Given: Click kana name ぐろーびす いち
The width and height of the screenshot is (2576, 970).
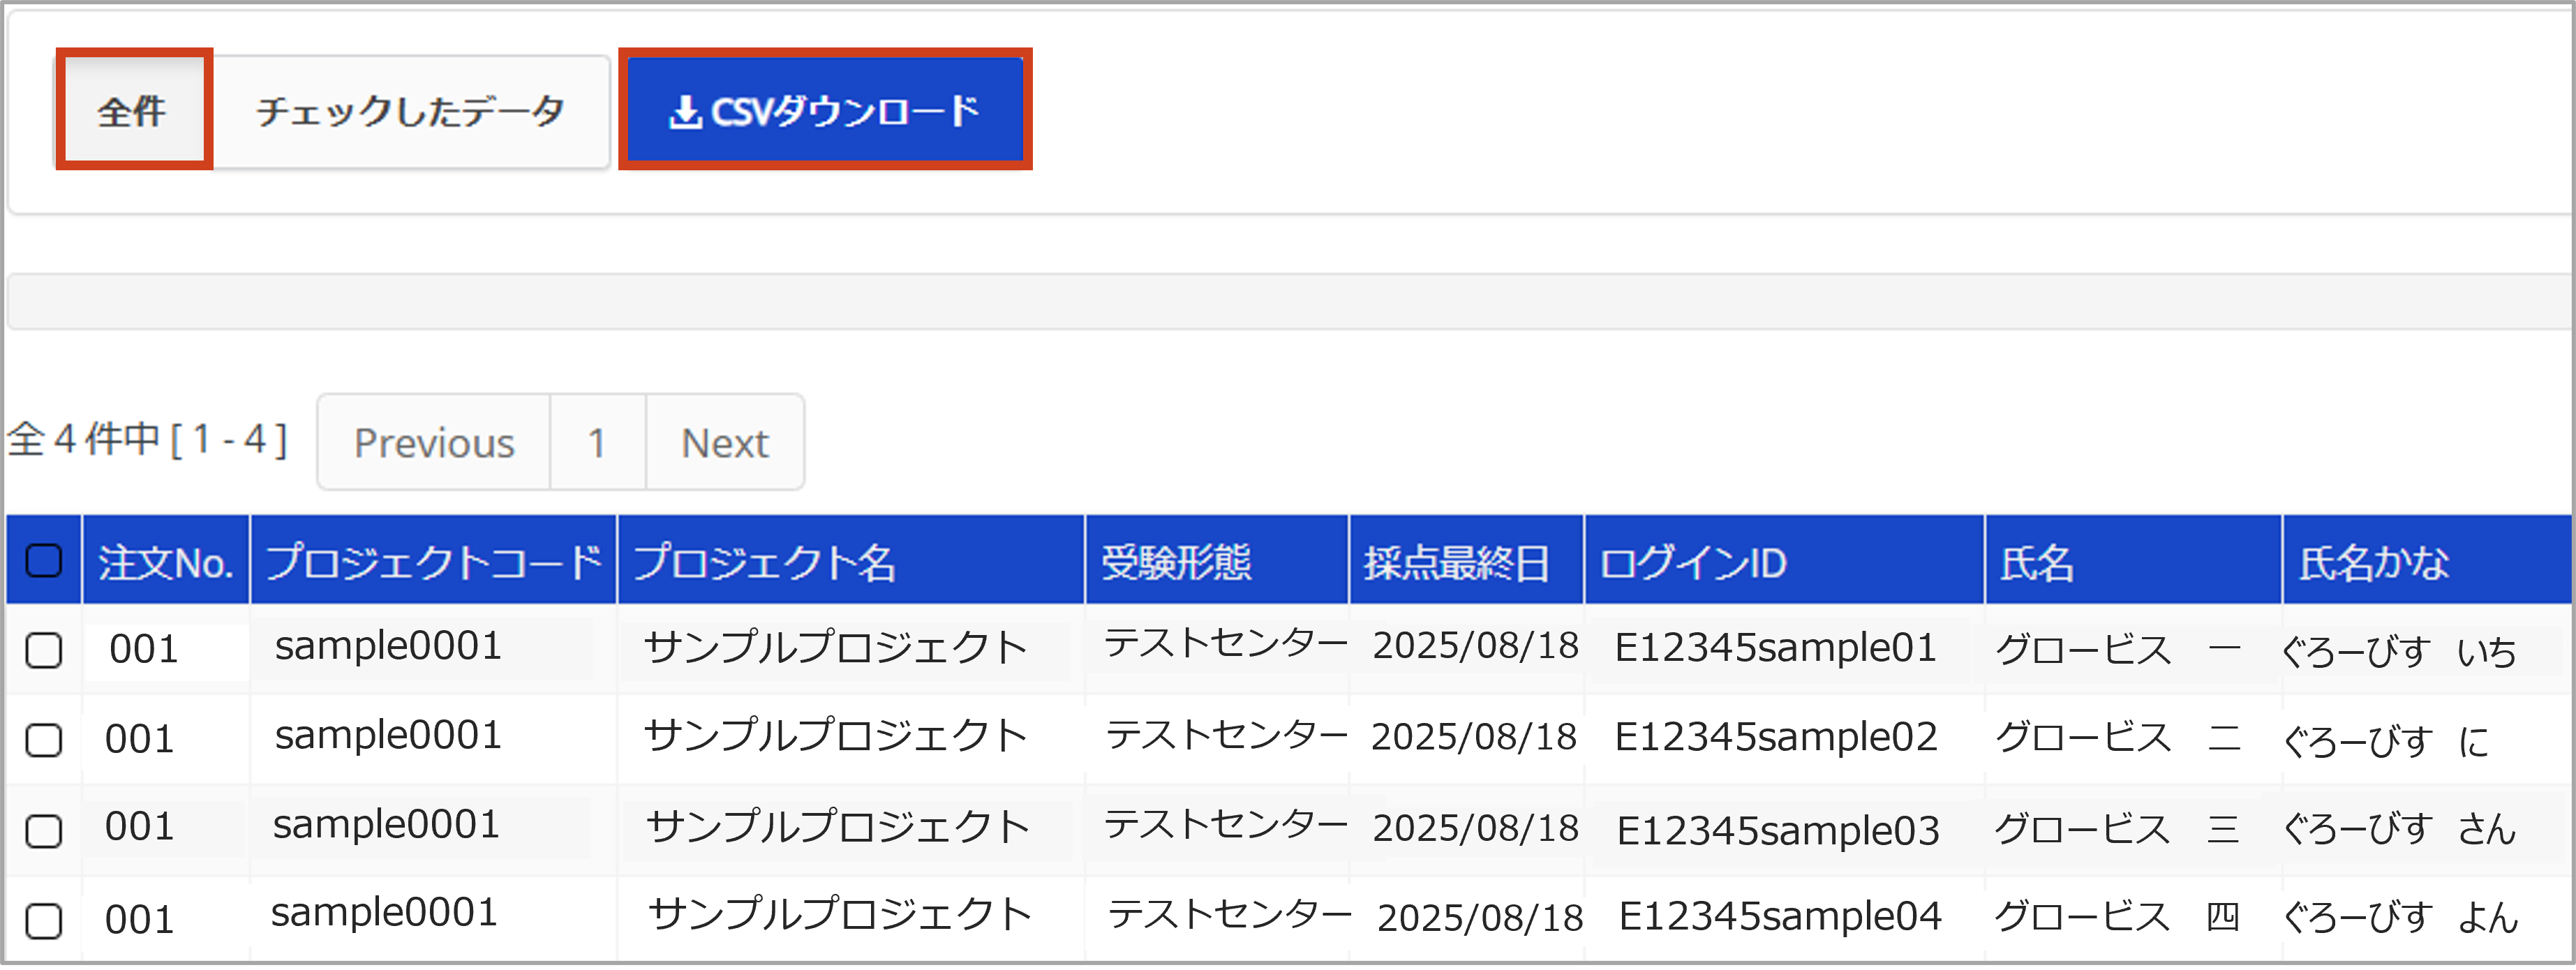Looking at the screenshot, I should point(2399,653).
